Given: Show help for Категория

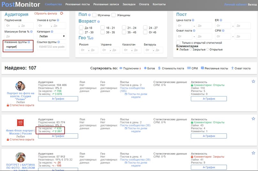Looking at the screenshot, I should click(x=52, y=32).
